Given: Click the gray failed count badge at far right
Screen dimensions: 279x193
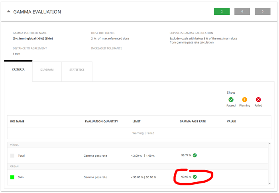Looking at the screenshot, I should (262, 12).
